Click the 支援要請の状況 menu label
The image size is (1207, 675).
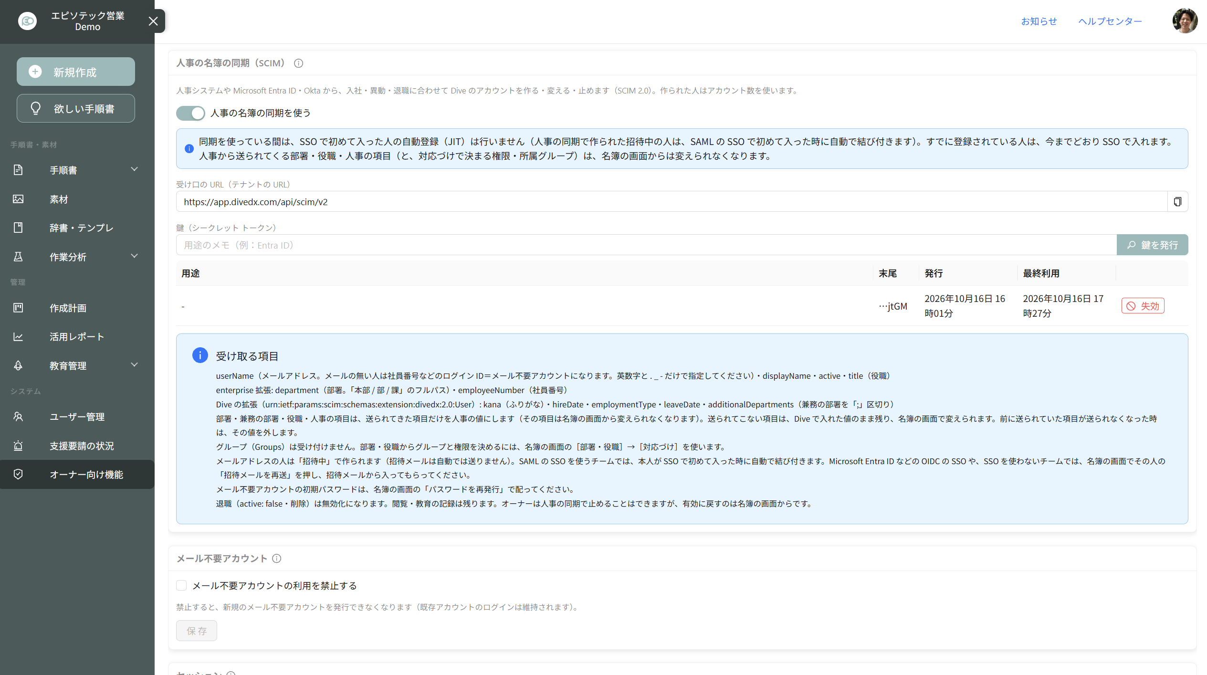(82, 446)
